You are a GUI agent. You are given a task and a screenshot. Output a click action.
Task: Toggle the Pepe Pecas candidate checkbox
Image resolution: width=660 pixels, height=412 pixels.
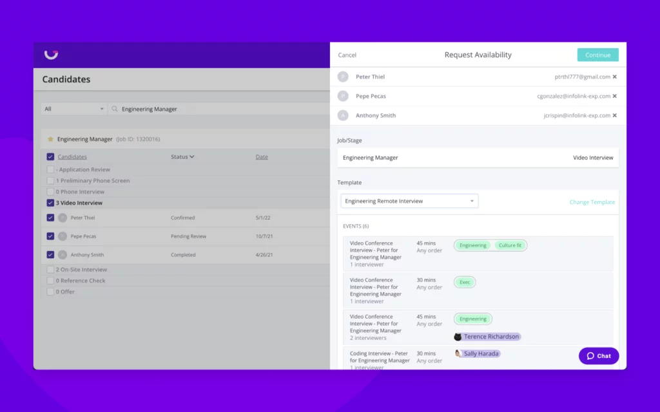[x=50, y=236]
